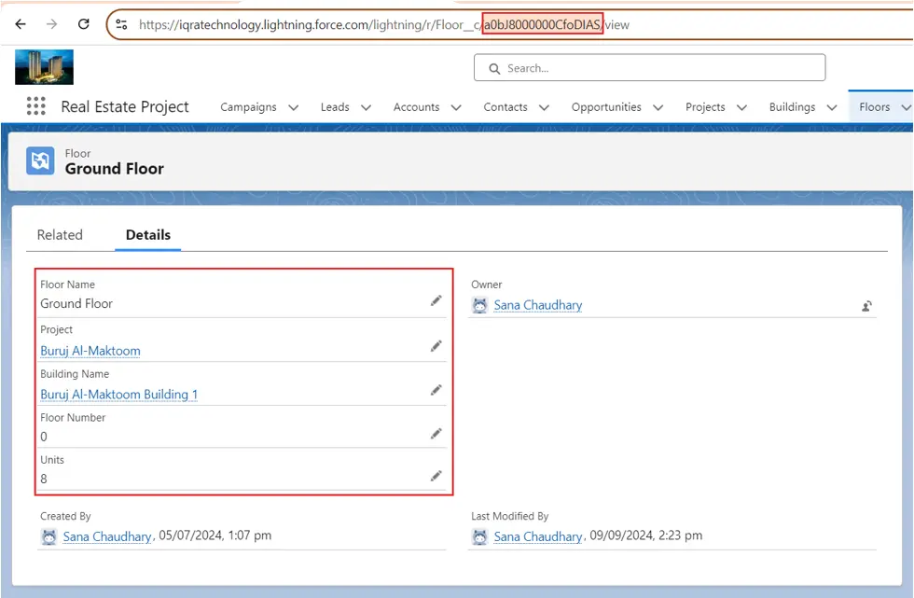Click the created date 05/07/2024, 1:07 pm
914x598 pixels.
pos(215,535)
